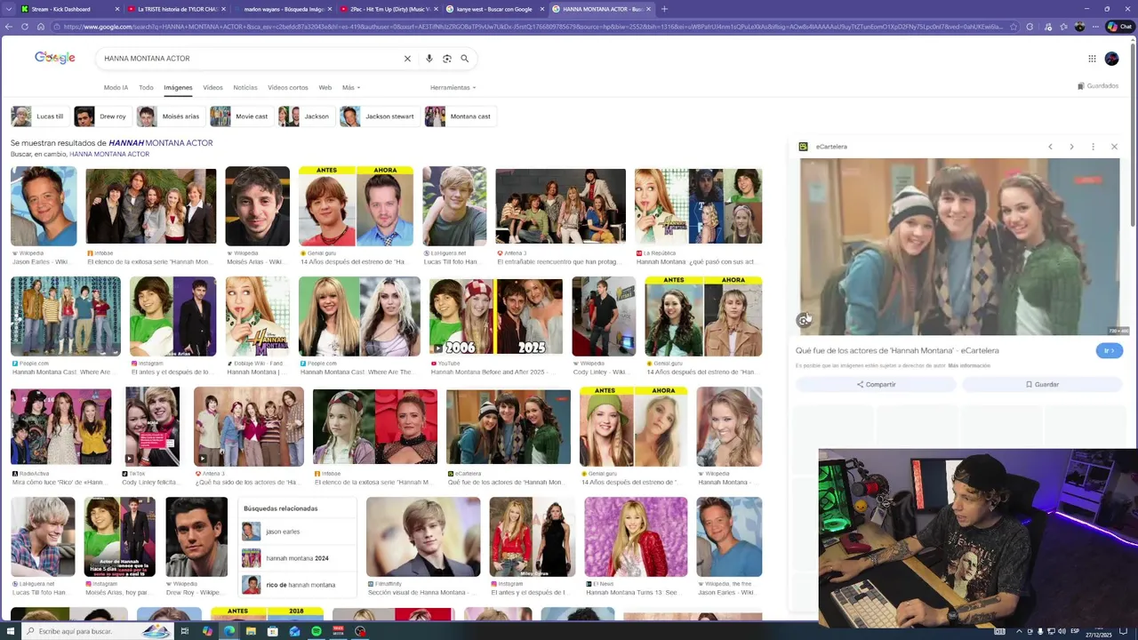Open Task View from the taskbar
The image size is (1138, 640).
(185, 631)
